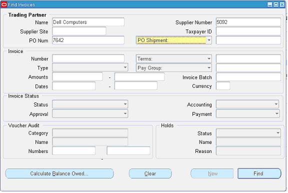288x193 pixels.
Task: Click the Oracle icon in title bar
Action: [4, 4]
